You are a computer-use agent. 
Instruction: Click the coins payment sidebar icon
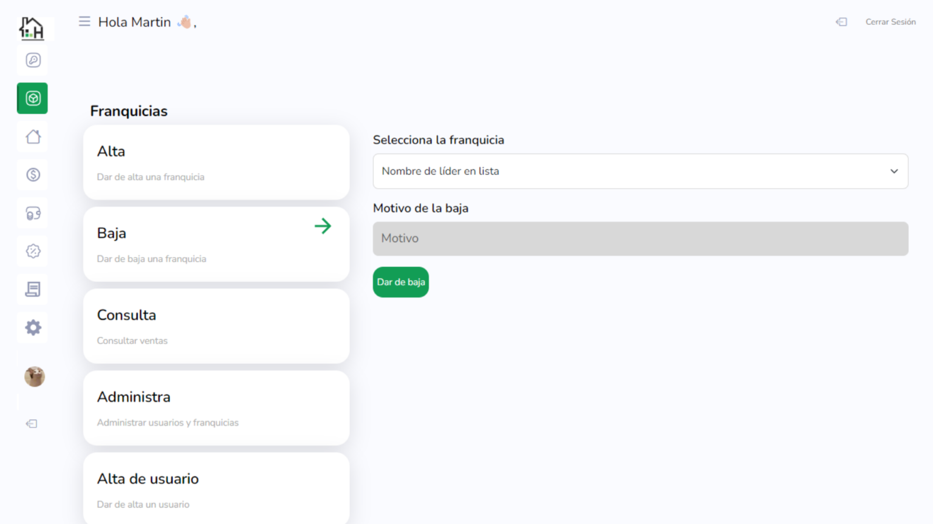pyautogui.click(x=33, y=213)
